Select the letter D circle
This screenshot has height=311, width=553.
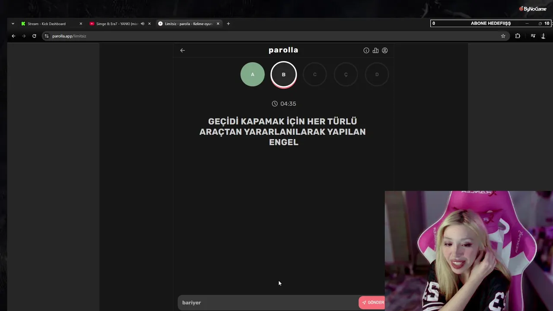tap(377, 74)
